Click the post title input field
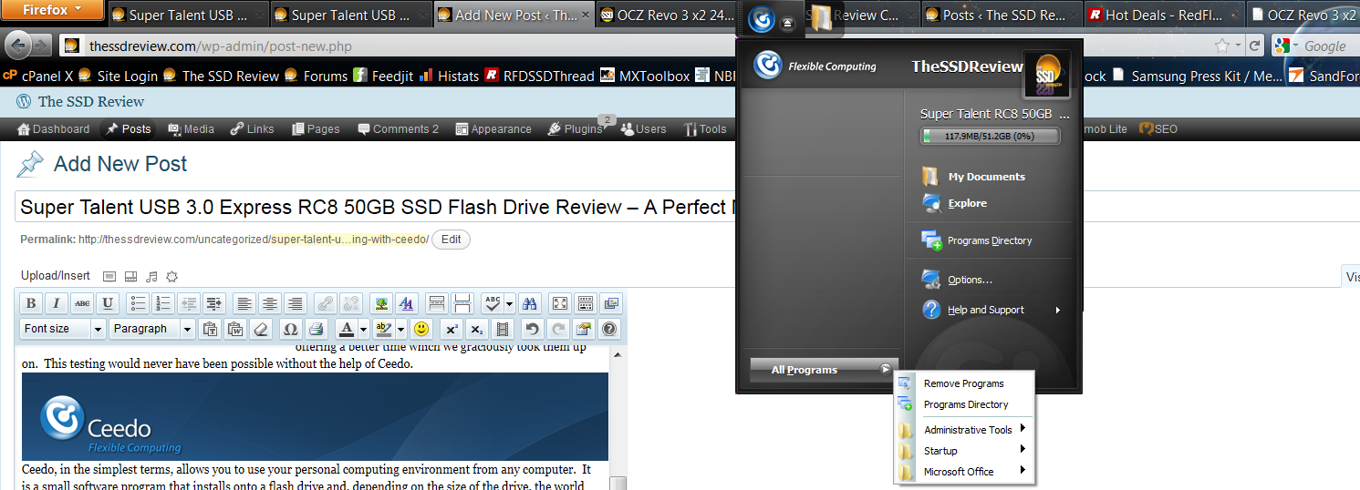The image size is (1360, 490). pos(376,208)
